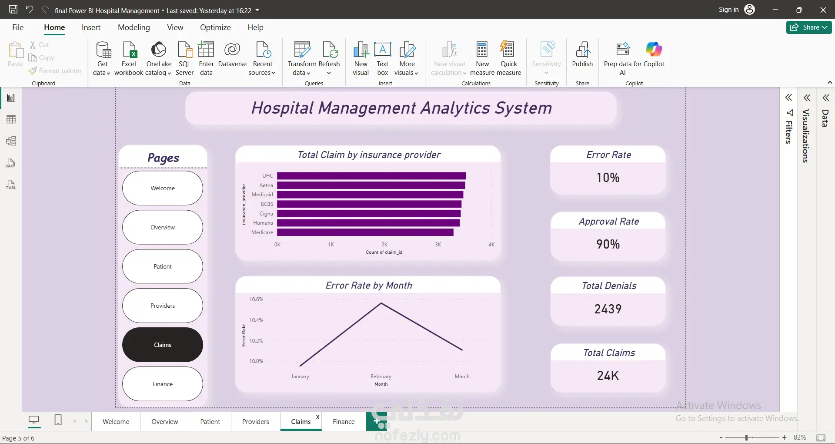Open the file title dropdown arrow
Image resolution: width=835 pixels, height=444 pixels.
click(x=257, y=10)
